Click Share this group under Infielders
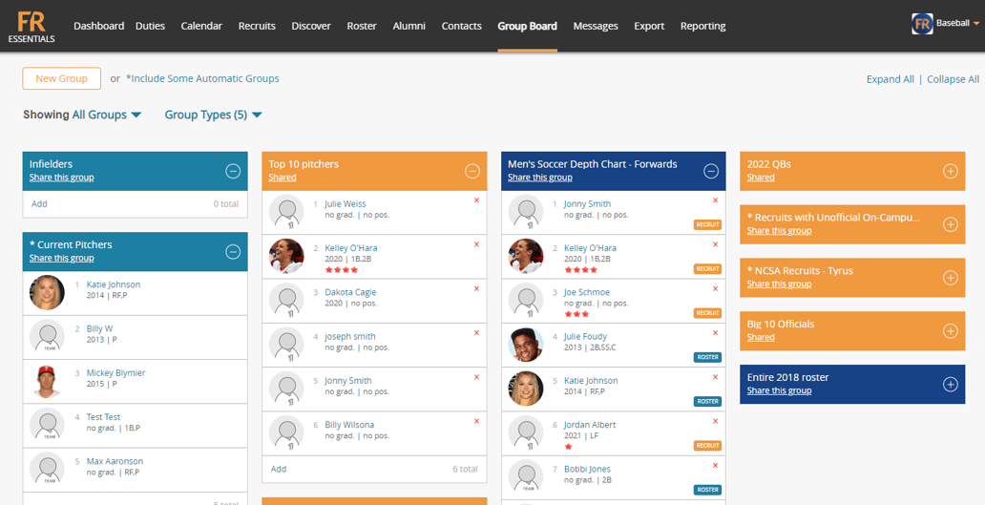 61,178
